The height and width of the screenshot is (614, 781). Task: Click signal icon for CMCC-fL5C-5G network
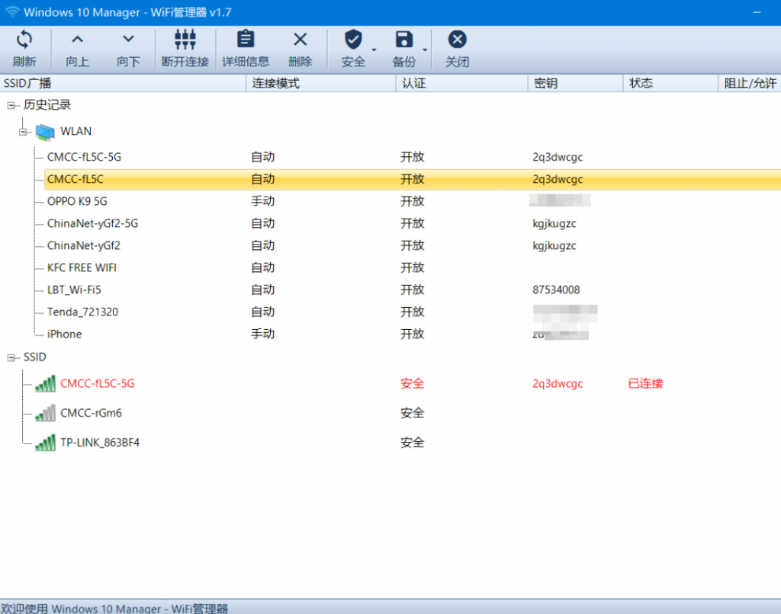pos(45,384)
